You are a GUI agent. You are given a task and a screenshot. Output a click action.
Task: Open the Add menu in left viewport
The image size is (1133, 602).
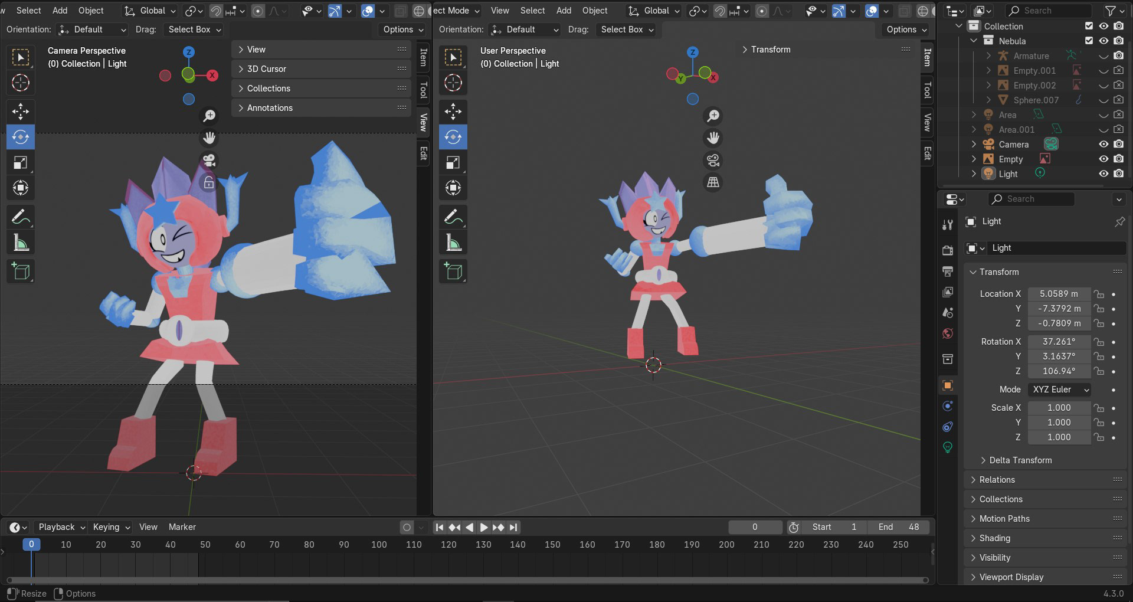(60, 11)
